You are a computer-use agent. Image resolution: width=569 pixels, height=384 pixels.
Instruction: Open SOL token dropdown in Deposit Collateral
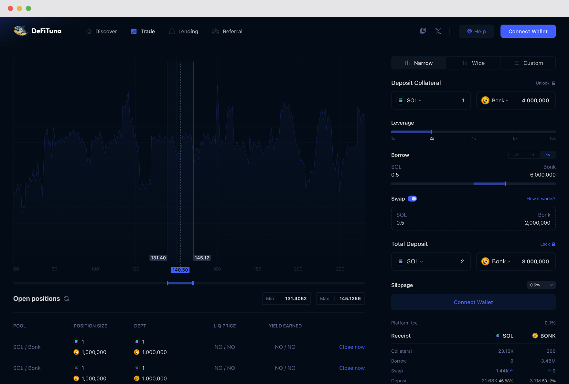[x=414, y=100]
